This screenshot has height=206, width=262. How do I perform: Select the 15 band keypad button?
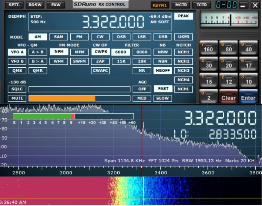(x=209, y=80)
